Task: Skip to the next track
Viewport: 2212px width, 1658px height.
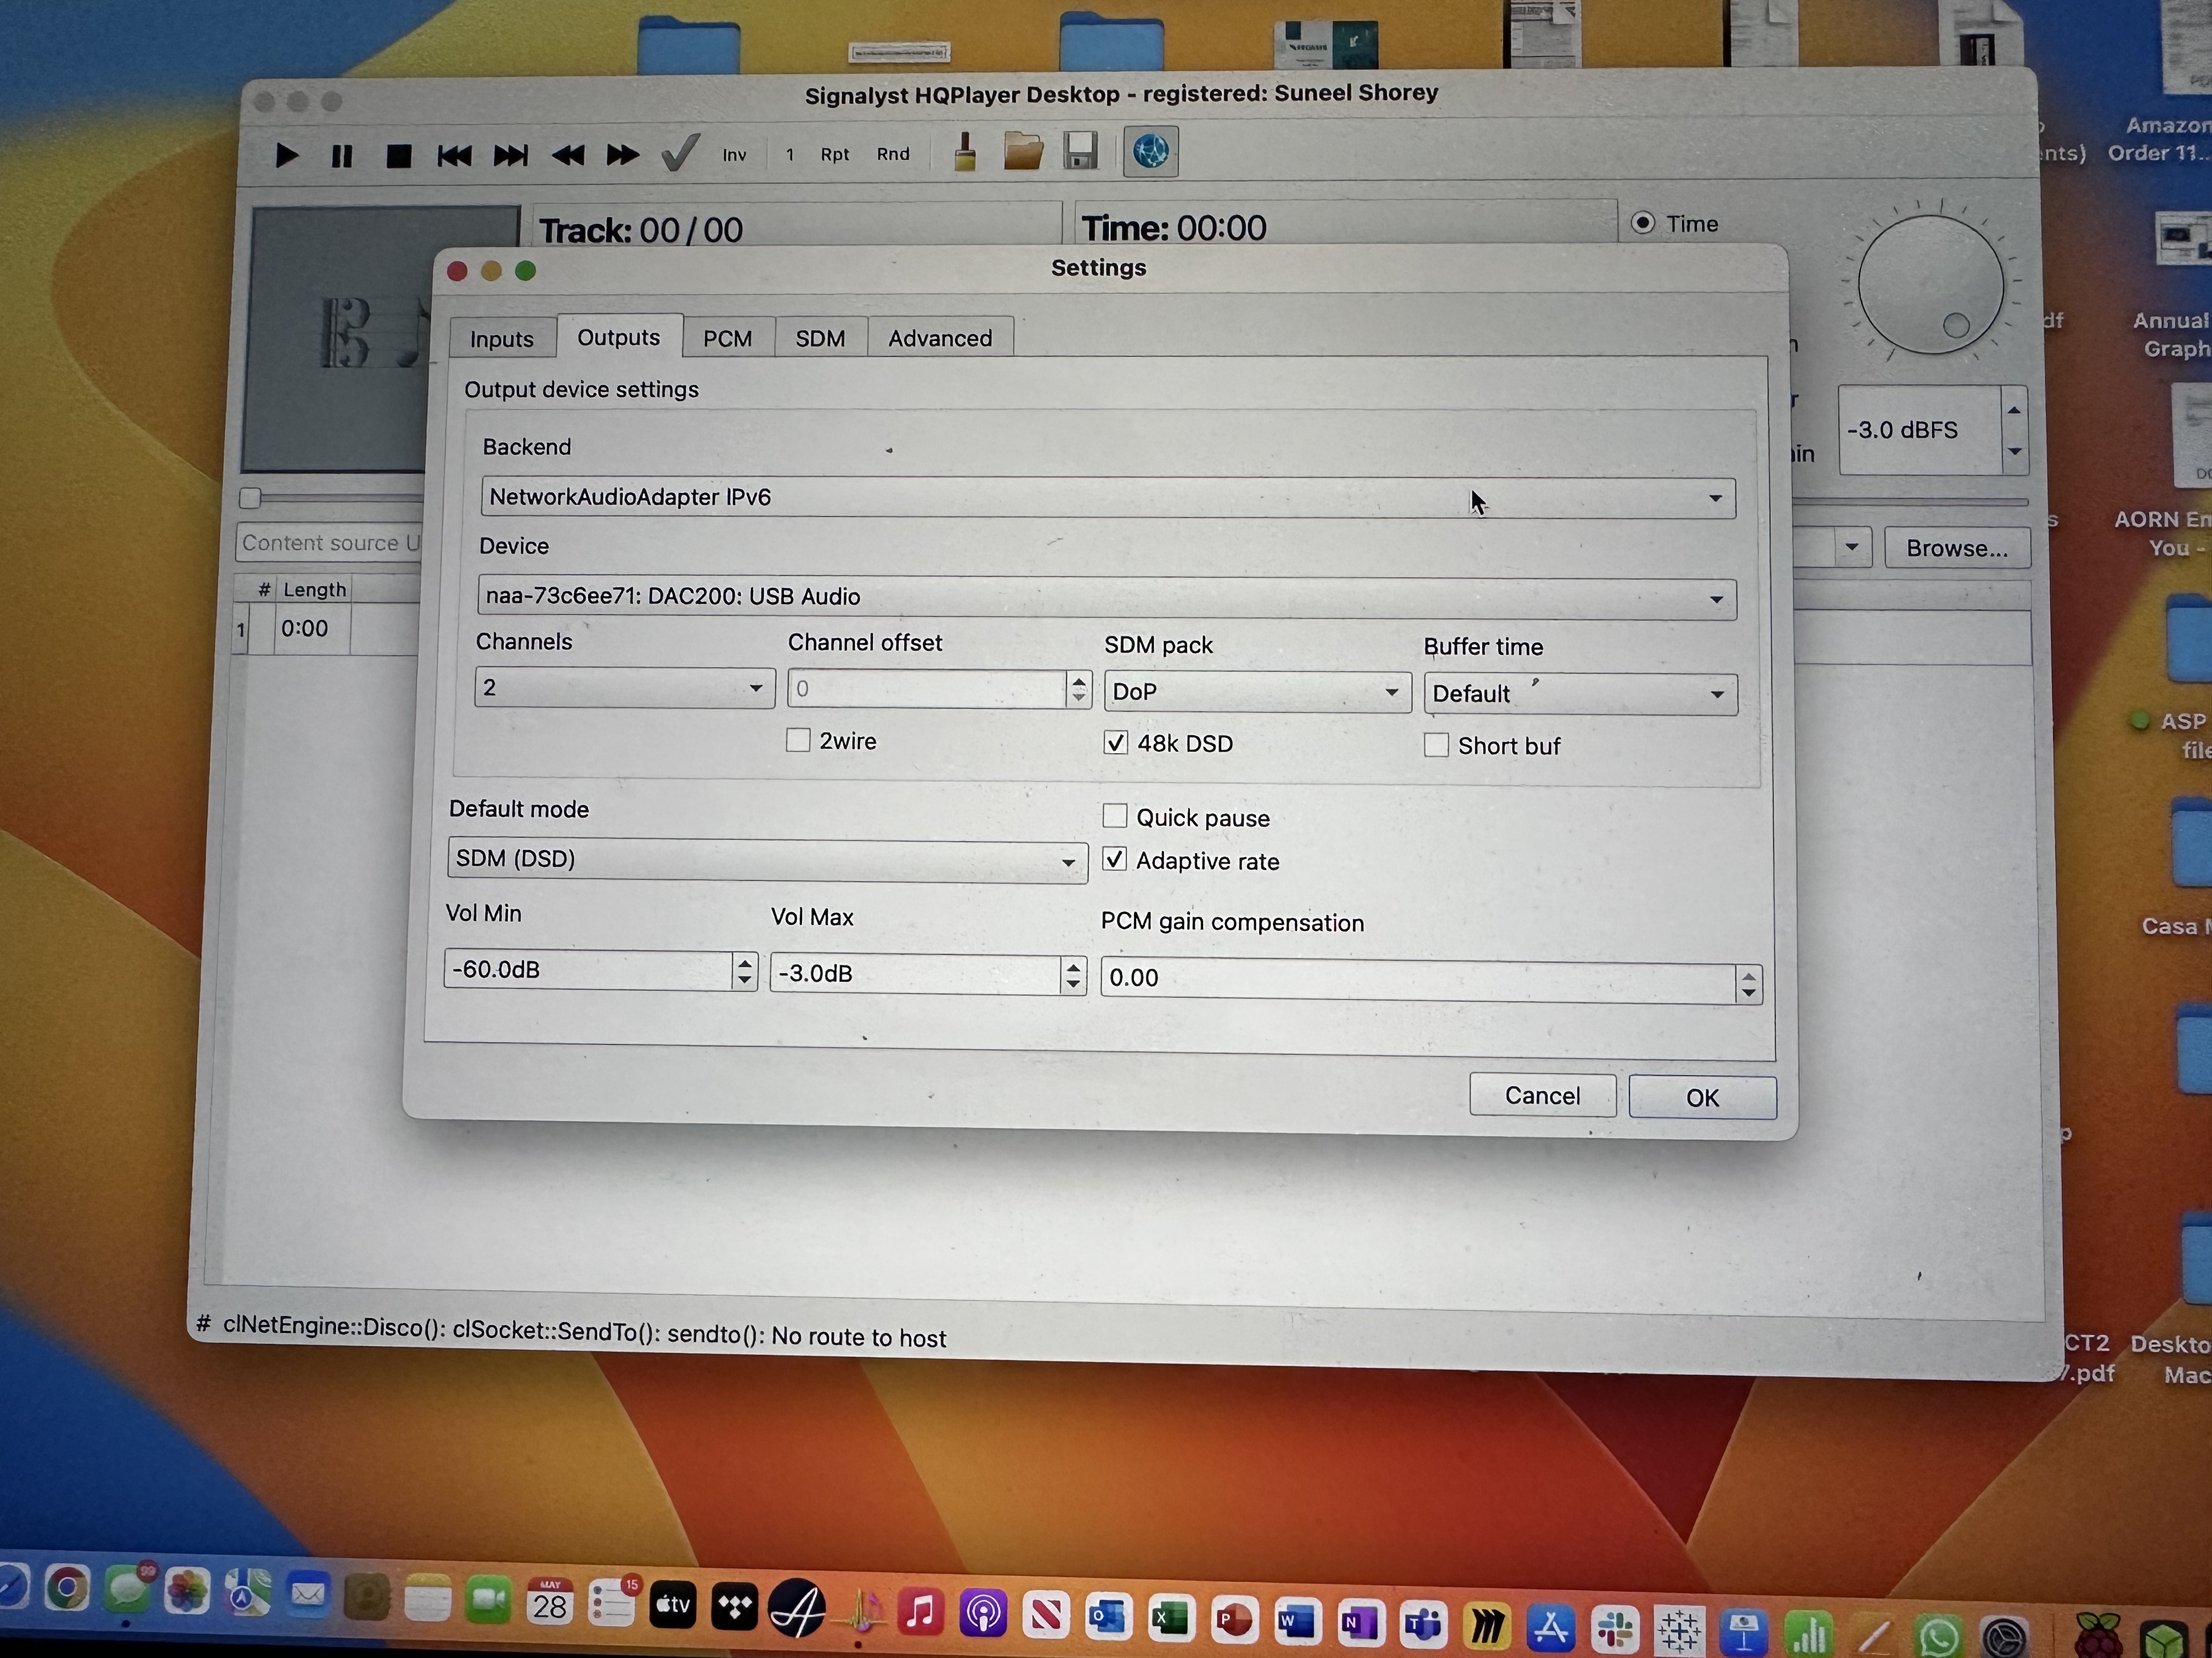Action: (x=510, y=155)
